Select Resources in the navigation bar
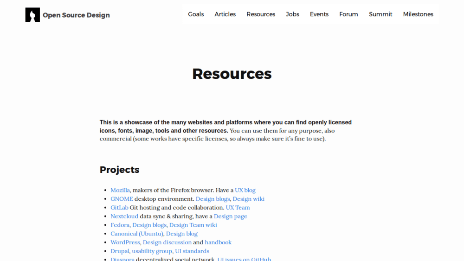Image resolution: width=464 pixels, height=261 pixels. pos(261,14)
